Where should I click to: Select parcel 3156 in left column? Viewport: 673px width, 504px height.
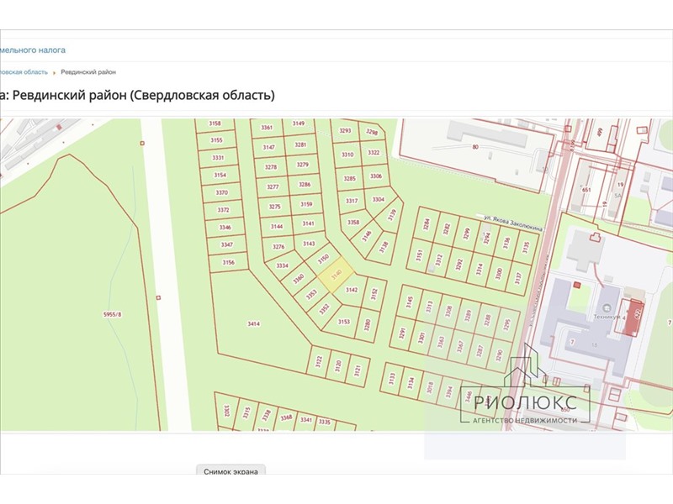click(228, 263)
